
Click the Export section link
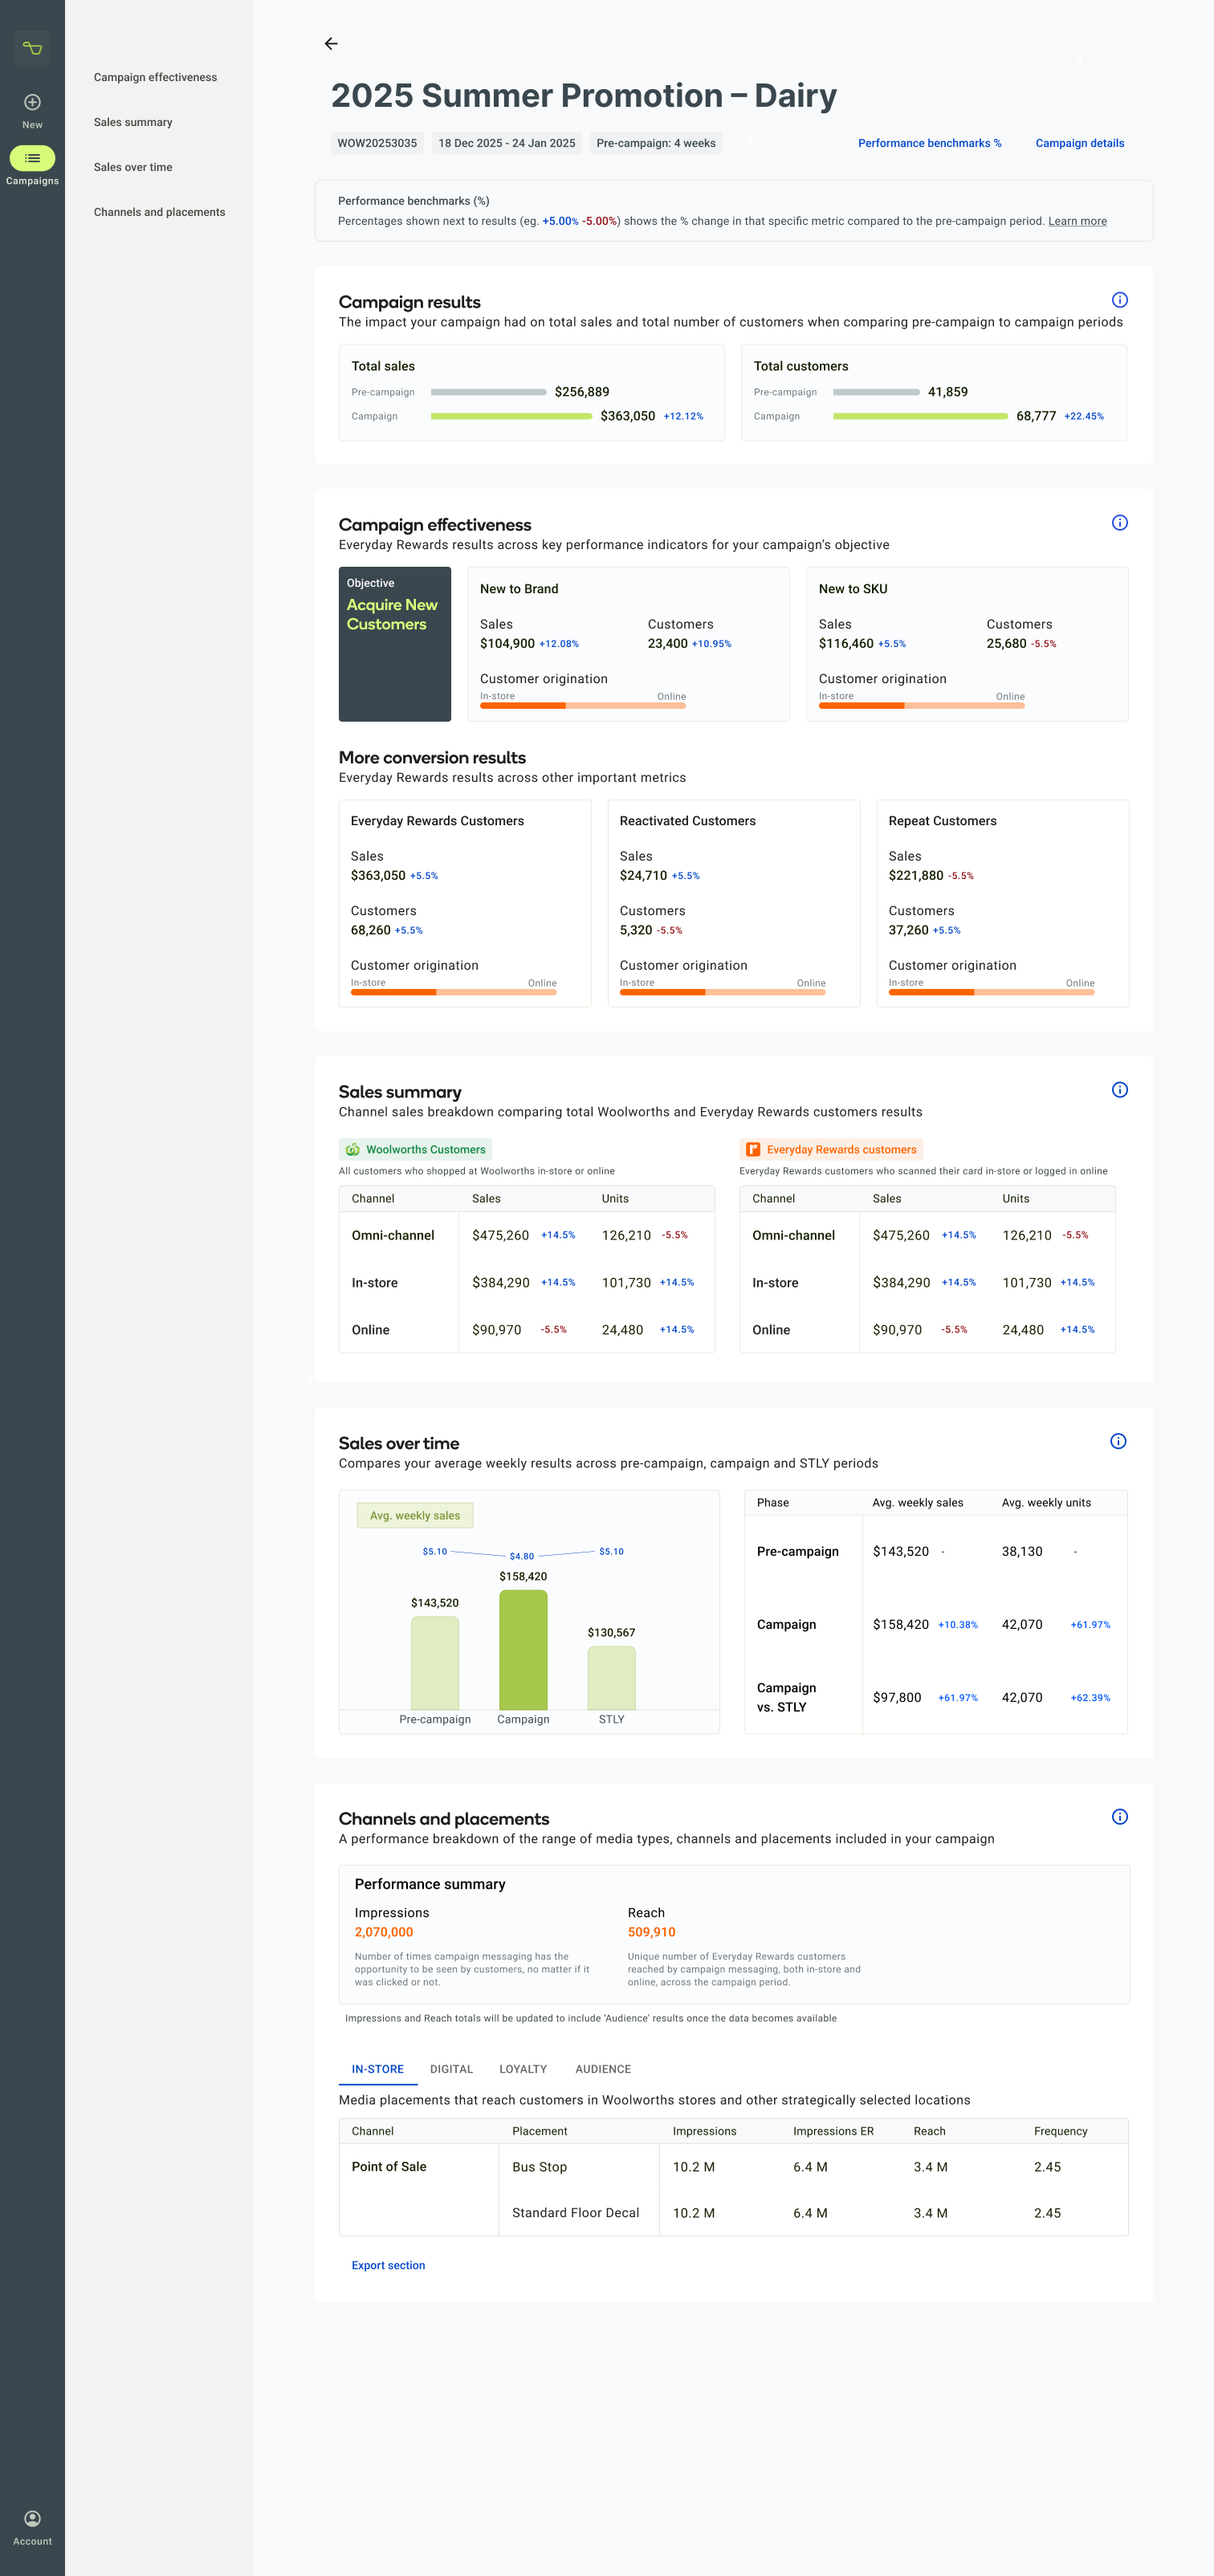[x=388, y=2265]
